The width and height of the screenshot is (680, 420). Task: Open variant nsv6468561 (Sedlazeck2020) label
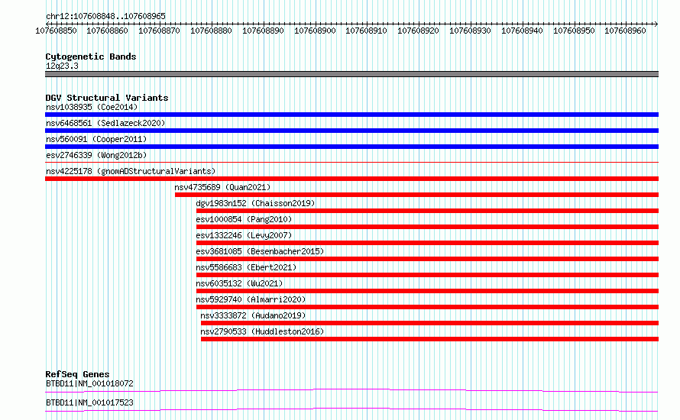[105, 123]
